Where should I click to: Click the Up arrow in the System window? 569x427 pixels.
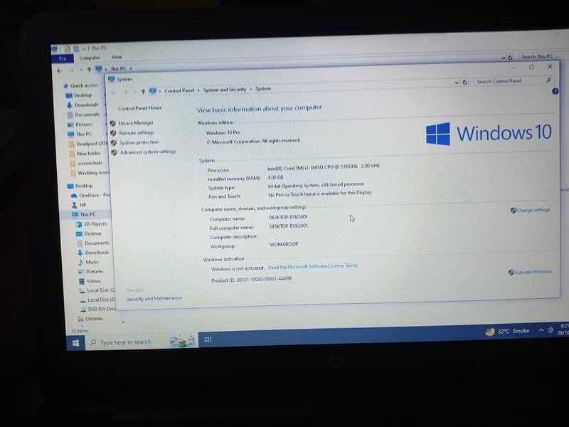pyautogui.click(x=143, y=91)
